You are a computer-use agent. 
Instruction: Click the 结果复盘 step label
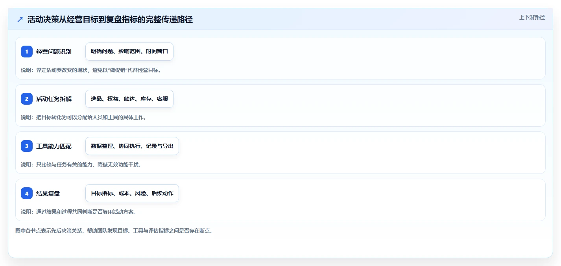click(48, 193)
